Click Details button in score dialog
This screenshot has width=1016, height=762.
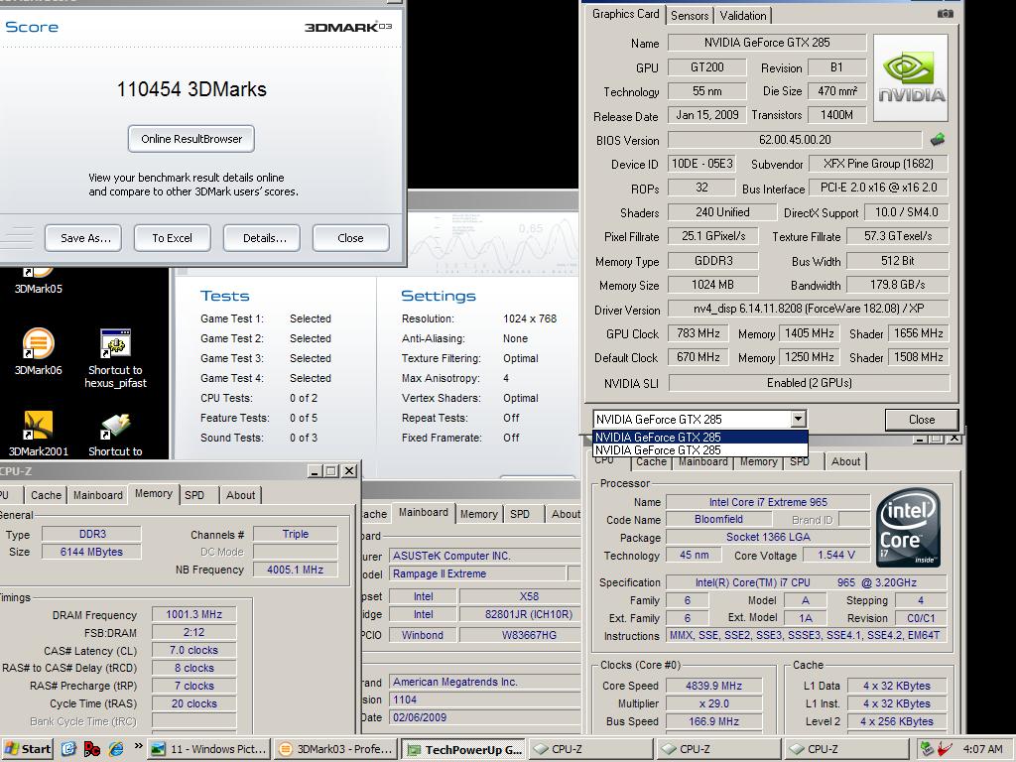[x=261, y=238]
